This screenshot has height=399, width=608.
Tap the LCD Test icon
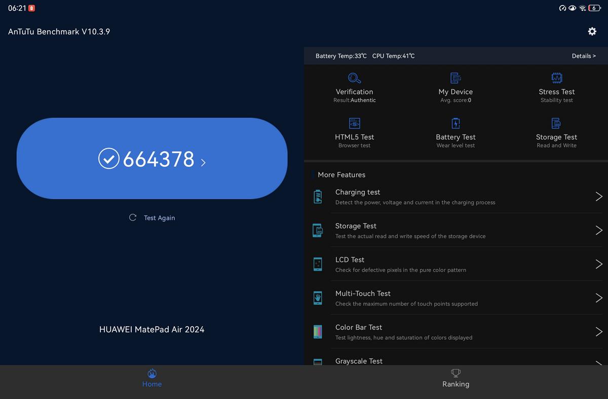(x=318, y=264)
